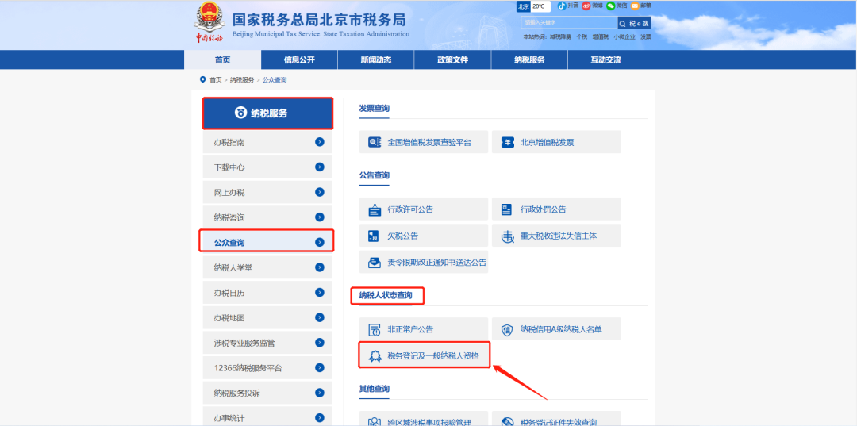Select 下载中心 text in sidebar
The height and width of the screenshot is (426, 857).
point(229,167)
